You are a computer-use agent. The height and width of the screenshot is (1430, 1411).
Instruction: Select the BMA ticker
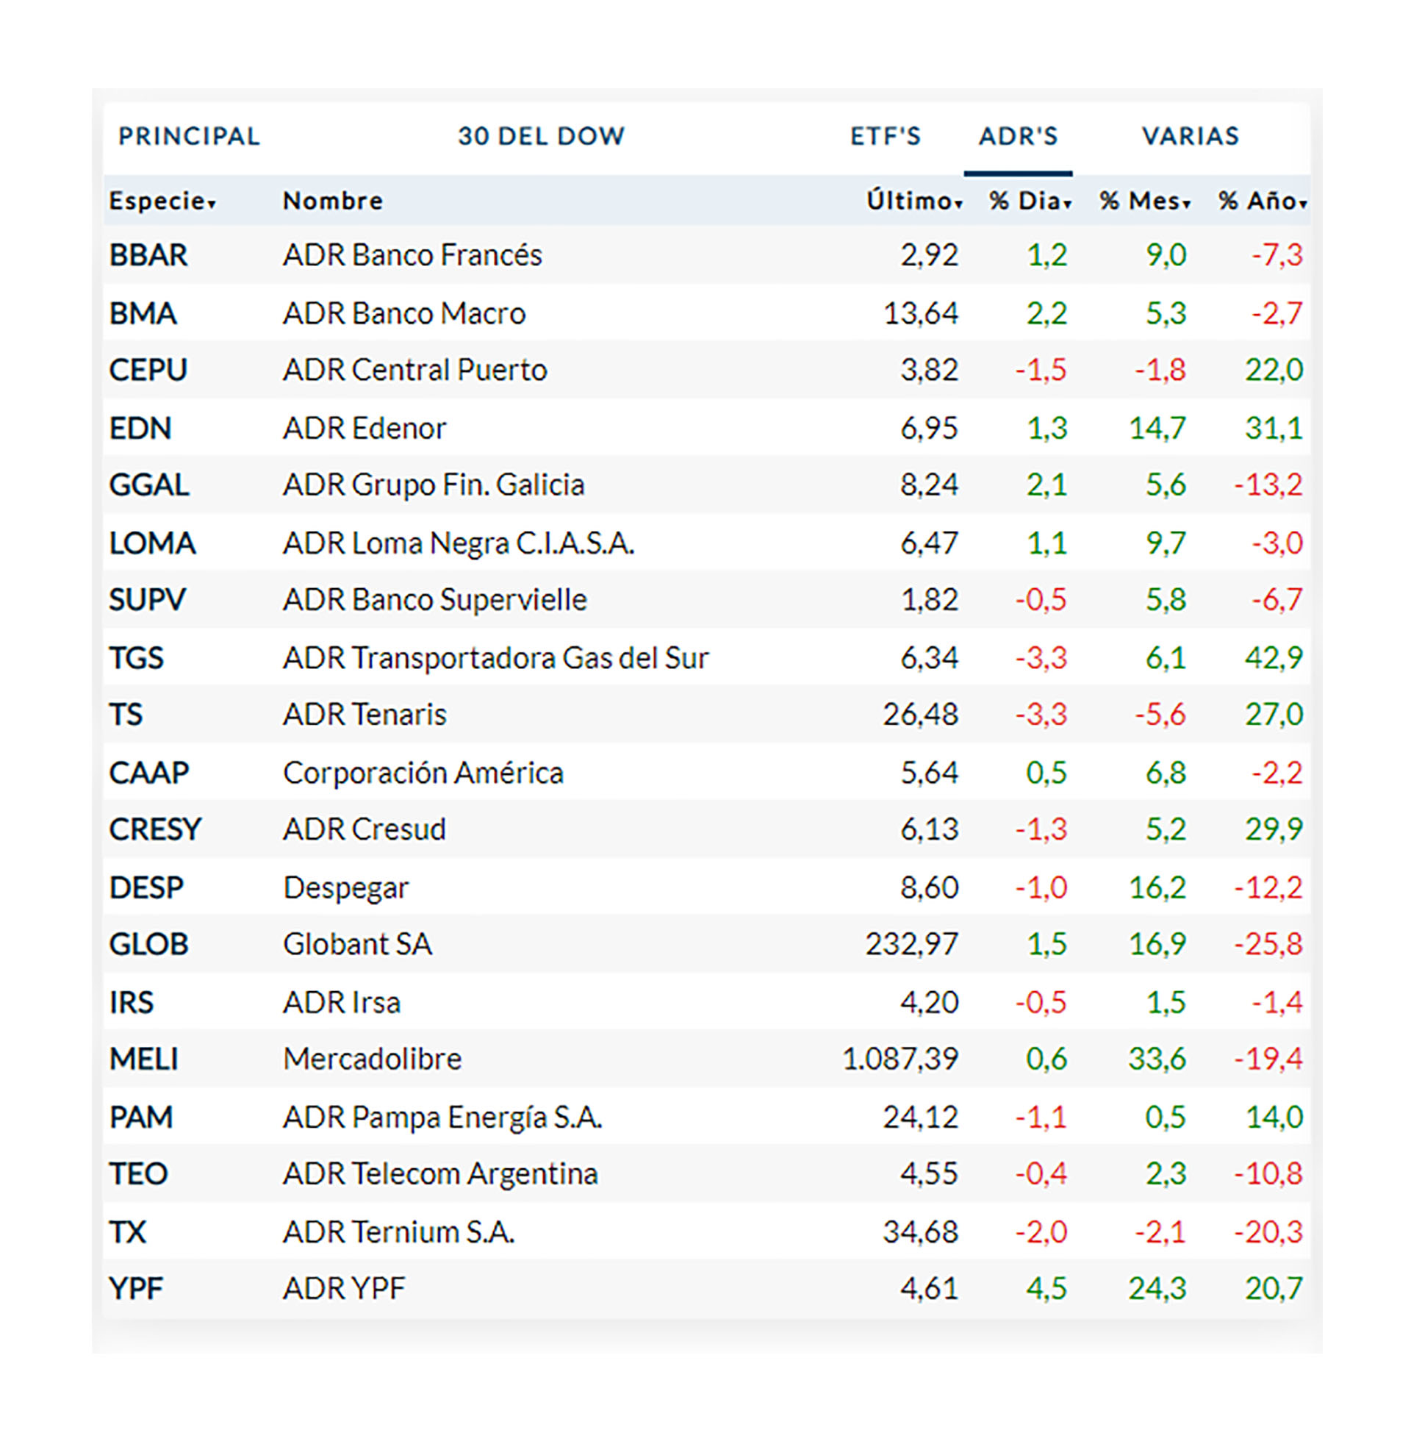pyautogui.click(x=143, y=314)
